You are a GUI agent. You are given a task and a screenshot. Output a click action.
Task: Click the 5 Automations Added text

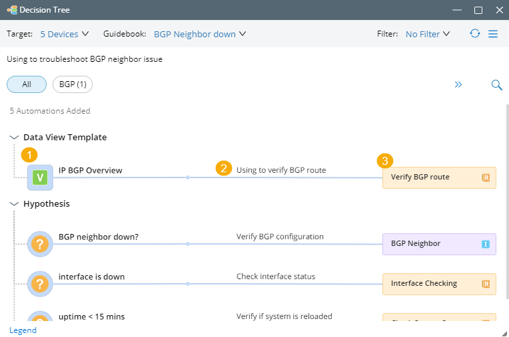(x=50, y=111)
